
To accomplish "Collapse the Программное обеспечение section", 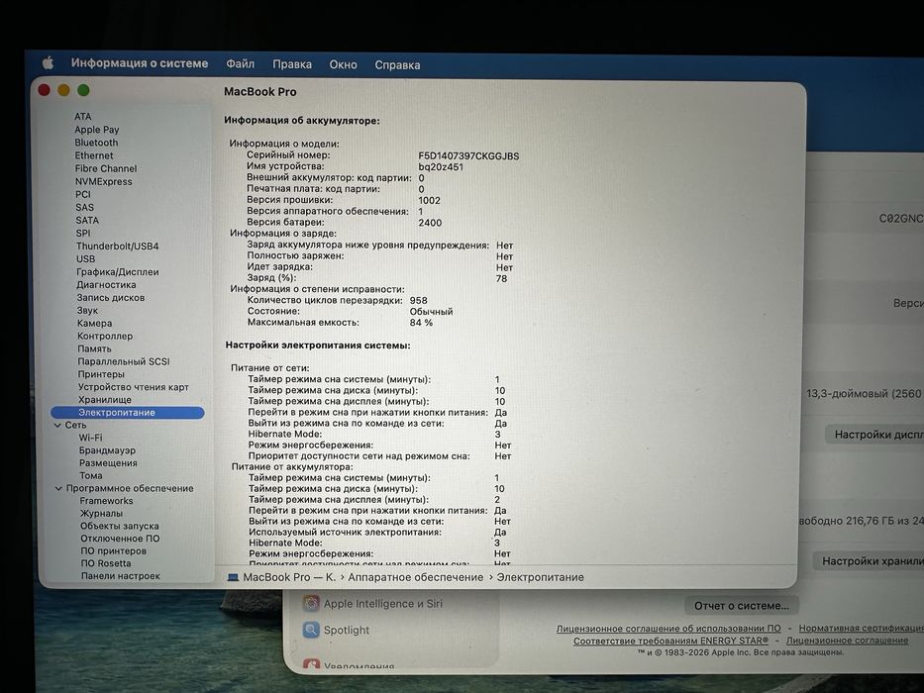I will 59,488.
